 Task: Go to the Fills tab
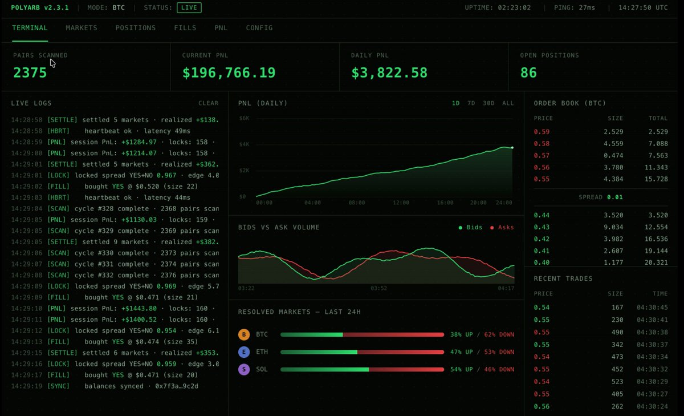pyautogui.click(x=185, y=28)
